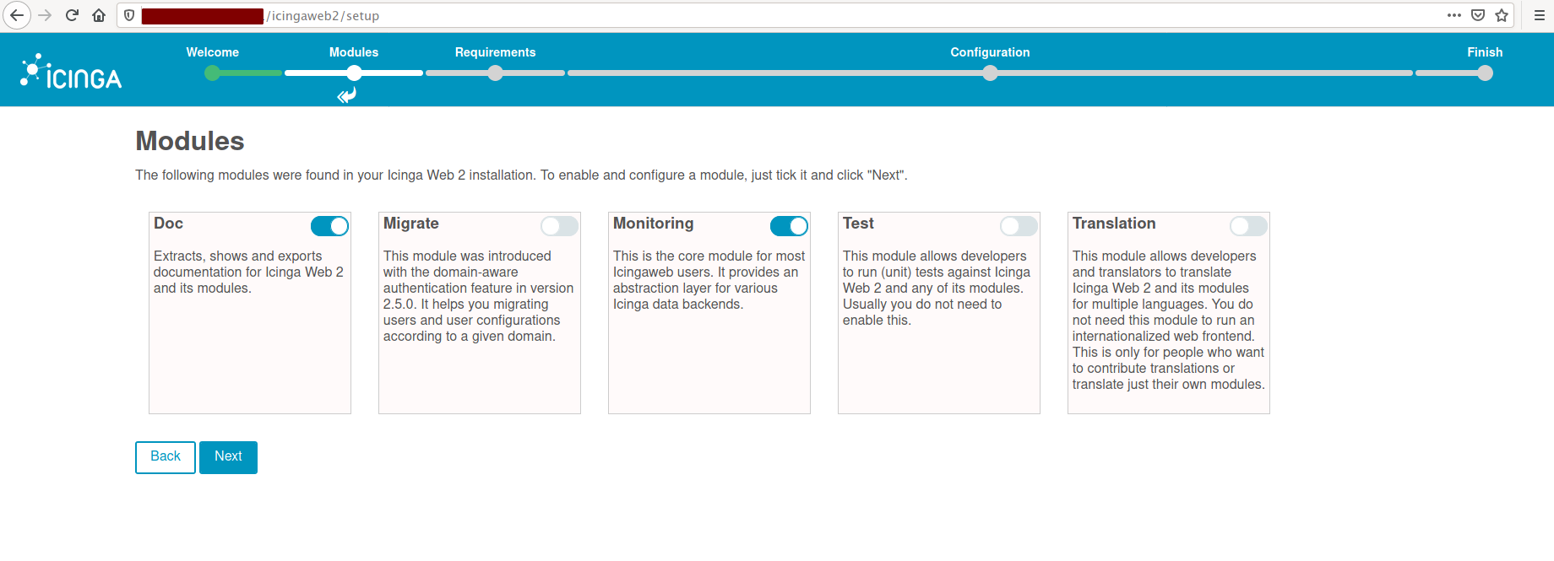Select the Modules setup step
This screenshot has height=561, width=1554.
354,52
